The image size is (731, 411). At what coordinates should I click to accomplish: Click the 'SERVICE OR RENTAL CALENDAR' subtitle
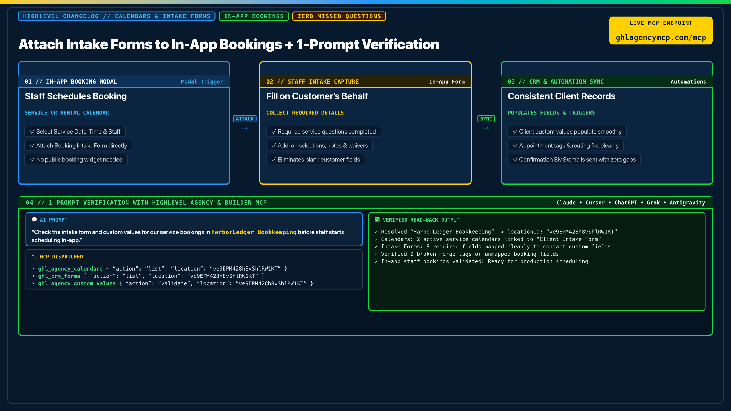point(67,113)
